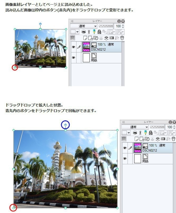
Task: Create new layer folder in upper panel
Action: point(96,38)
